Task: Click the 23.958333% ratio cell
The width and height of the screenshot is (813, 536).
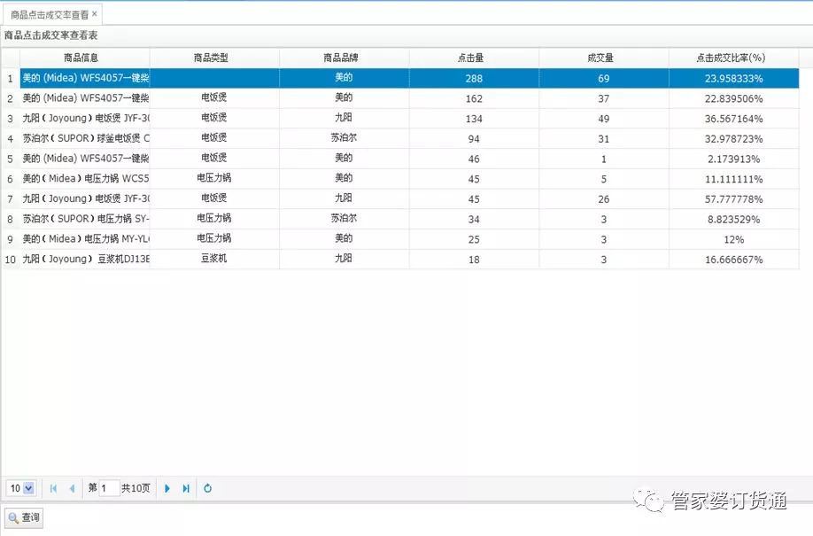Action: click(733, 78)
